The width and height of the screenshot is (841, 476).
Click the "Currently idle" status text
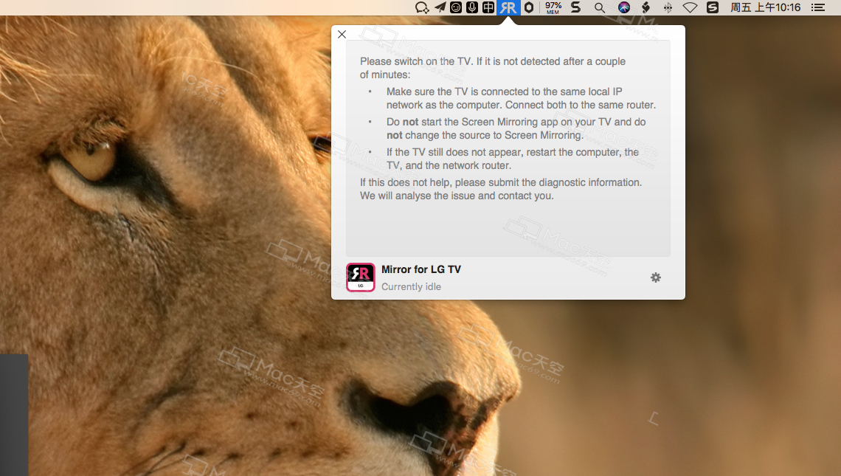click(x=412, y=286)
